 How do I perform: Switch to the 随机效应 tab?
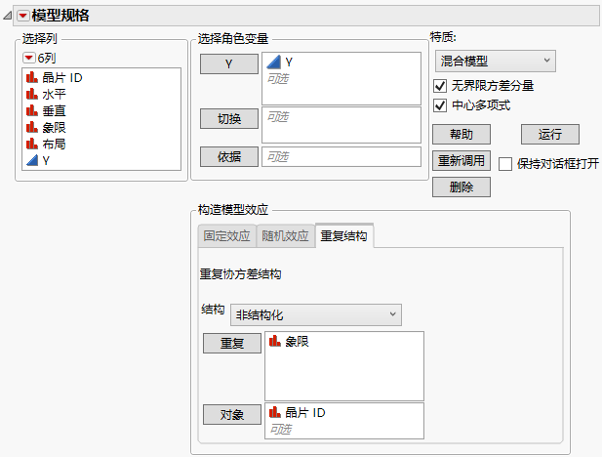tap(284, 236)
